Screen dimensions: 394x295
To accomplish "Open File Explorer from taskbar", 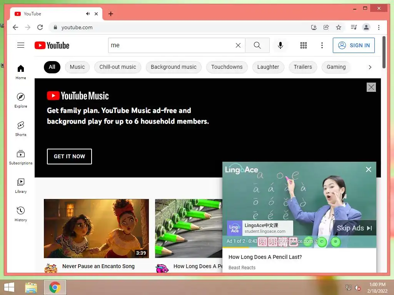I will click(31, 287).
